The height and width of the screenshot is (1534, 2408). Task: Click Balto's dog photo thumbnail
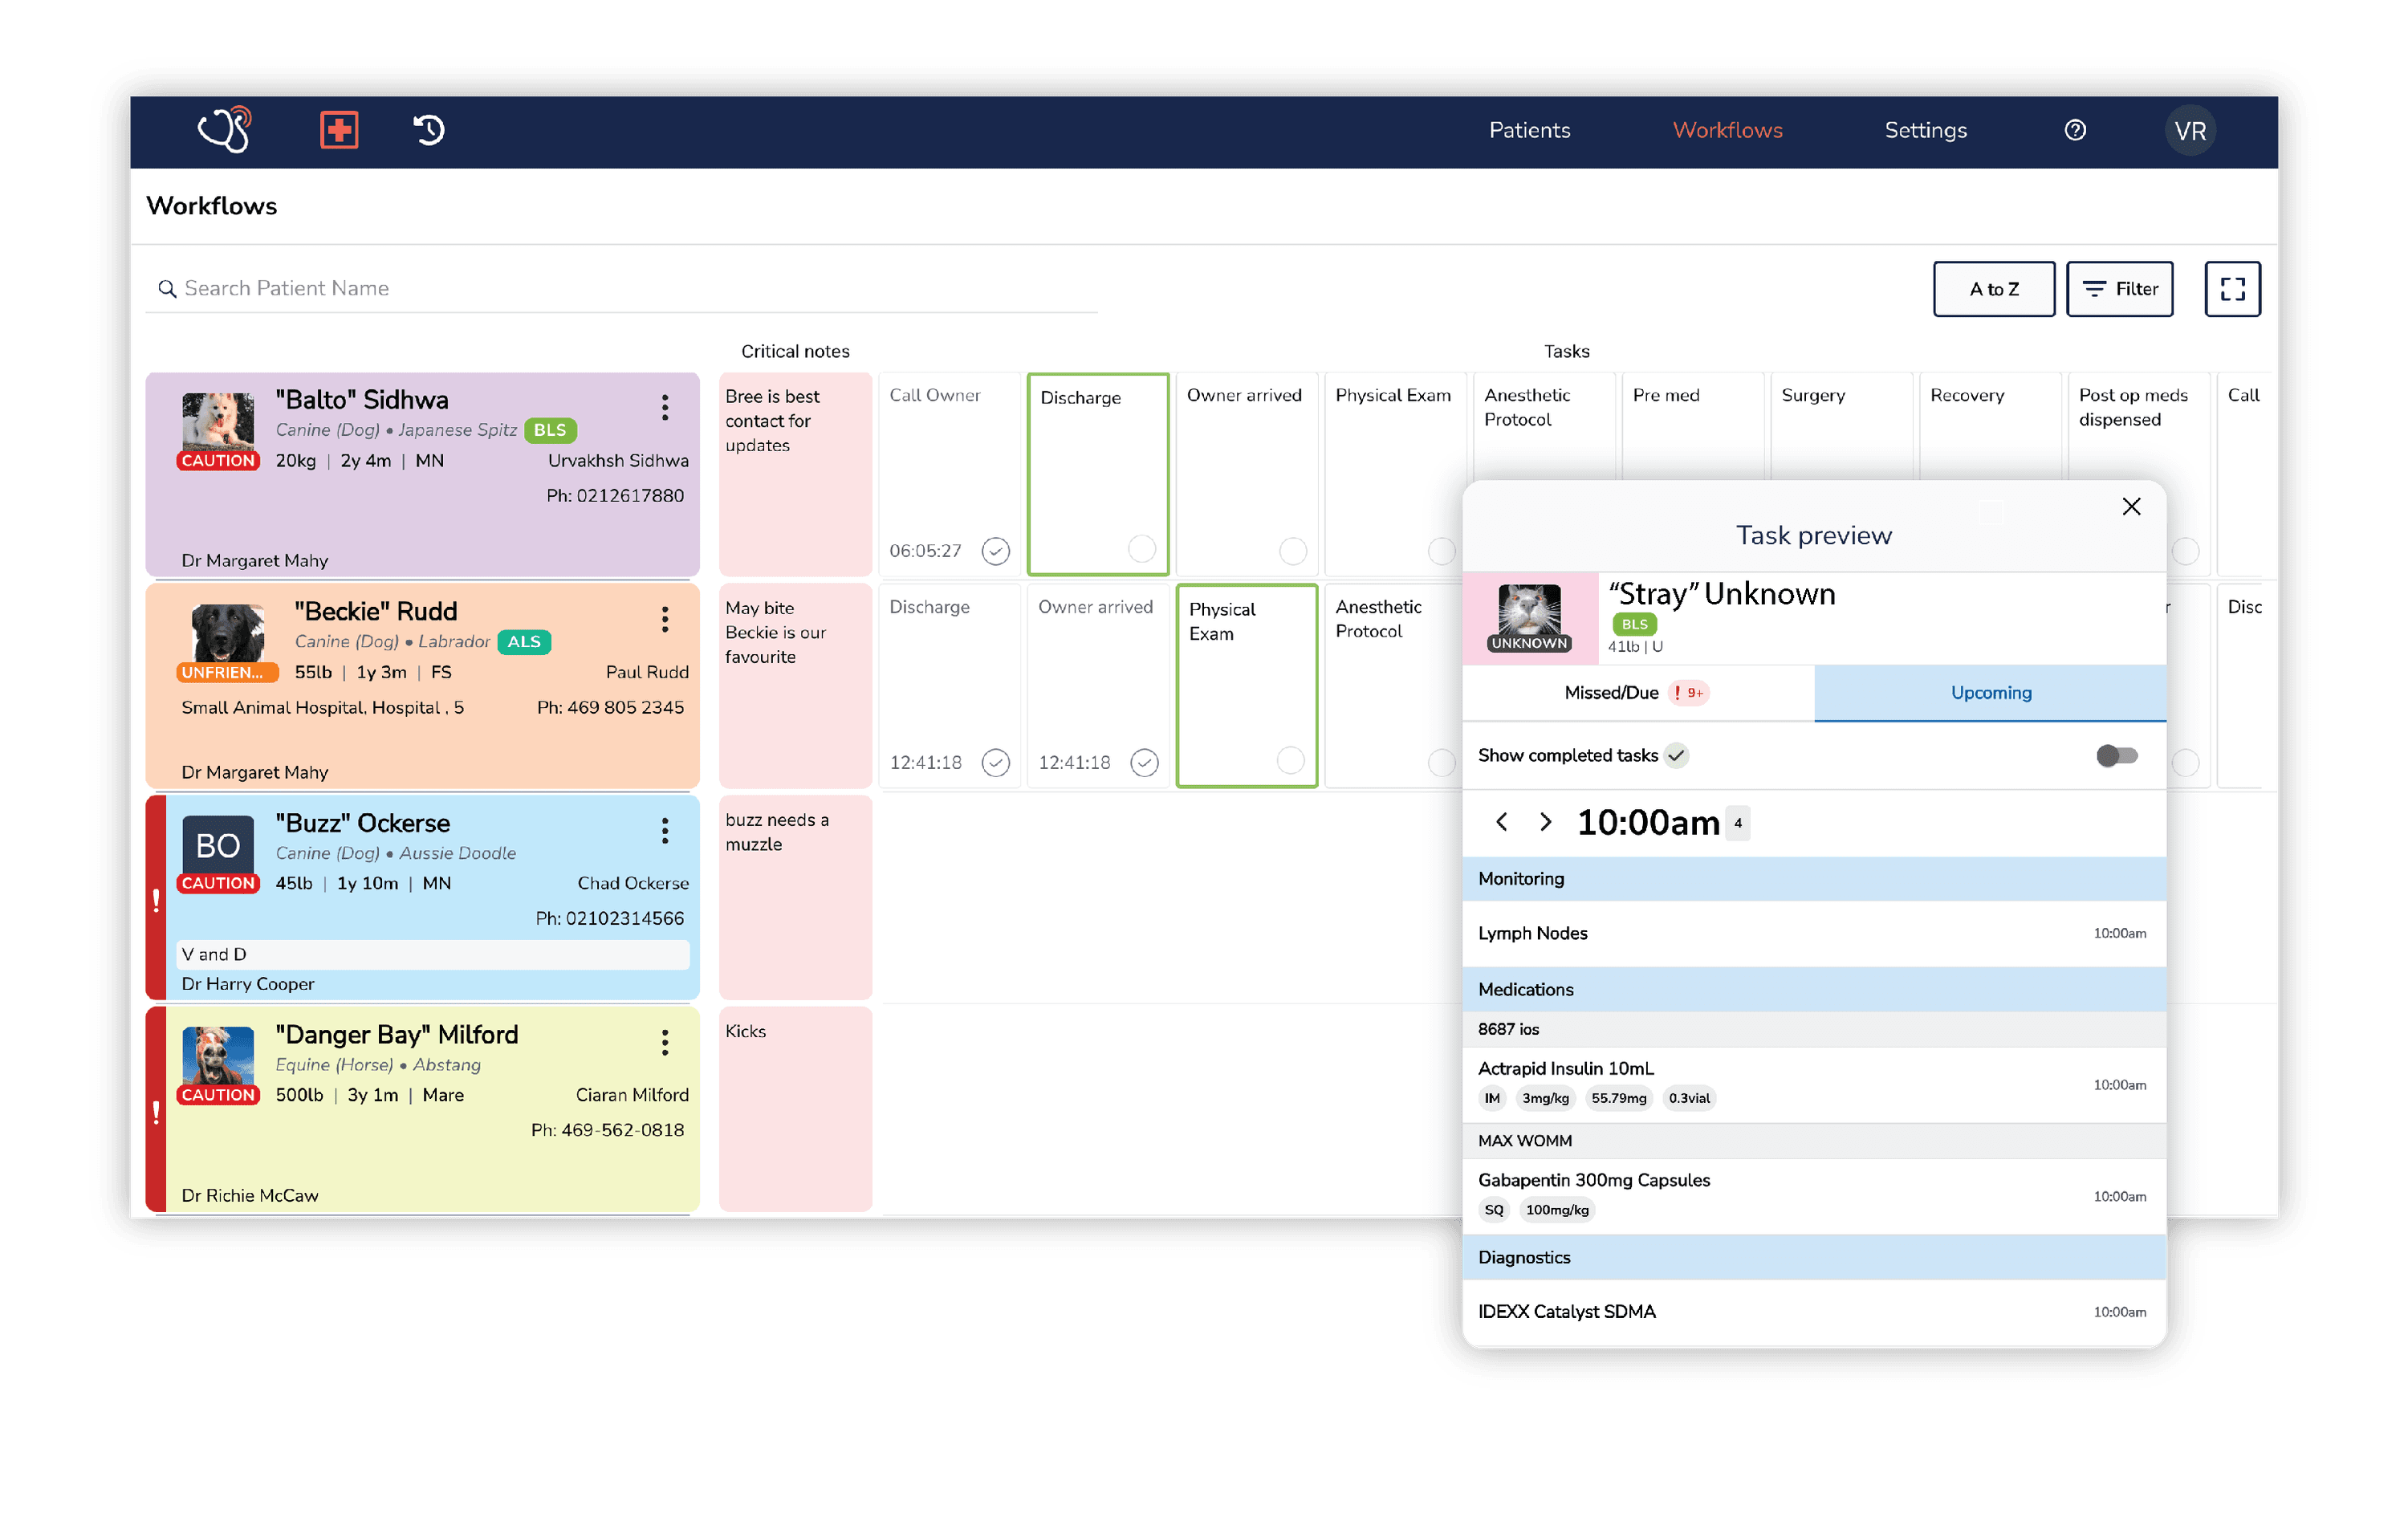tap(218, 422)
